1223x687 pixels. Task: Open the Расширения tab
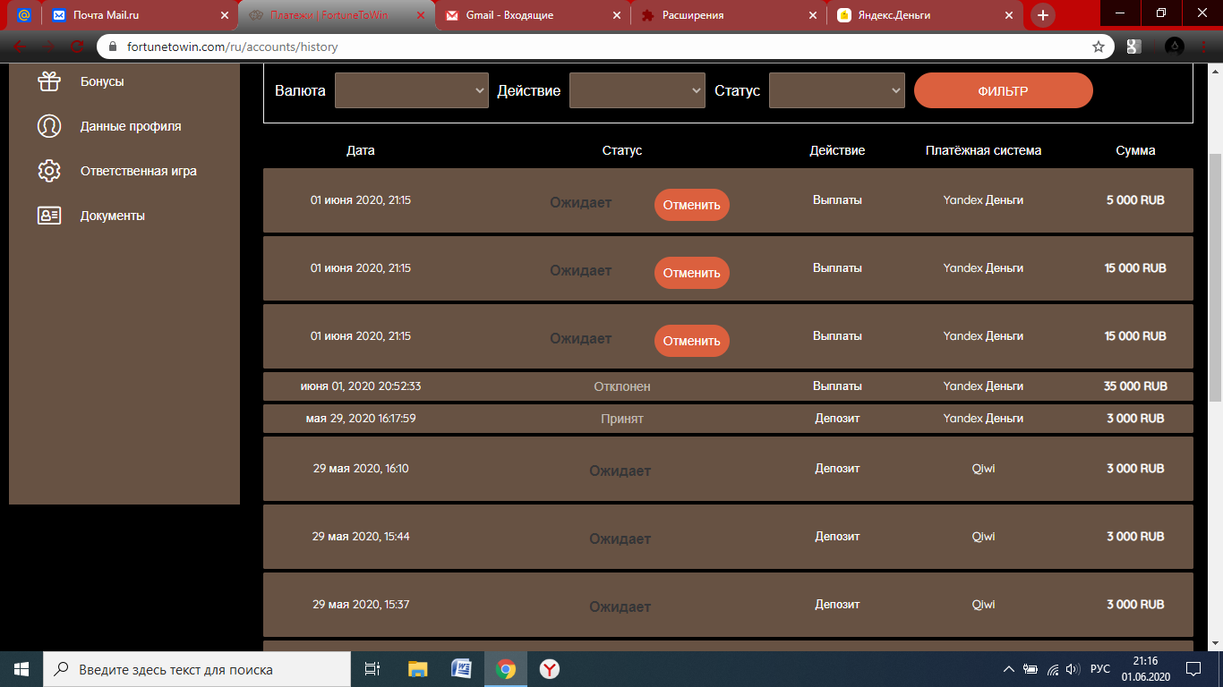tap(728, 15)
